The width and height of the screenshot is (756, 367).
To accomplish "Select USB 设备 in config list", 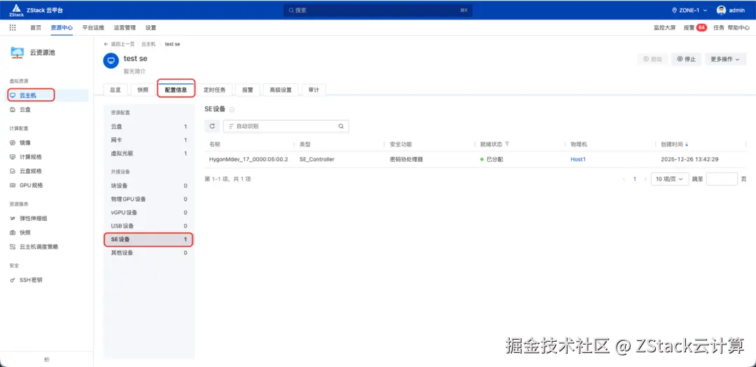I will point(149,226).
